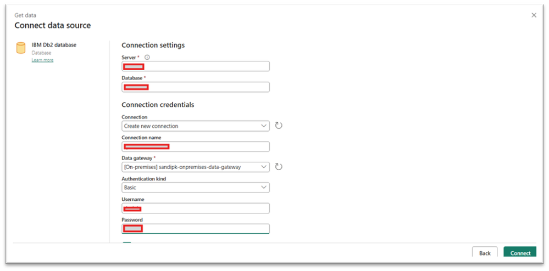Click the Connection settings heading

click(153, 45)
